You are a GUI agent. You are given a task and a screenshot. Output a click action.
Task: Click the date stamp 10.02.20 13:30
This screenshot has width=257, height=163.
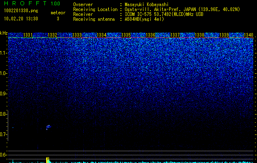click(x=21, y=19)
